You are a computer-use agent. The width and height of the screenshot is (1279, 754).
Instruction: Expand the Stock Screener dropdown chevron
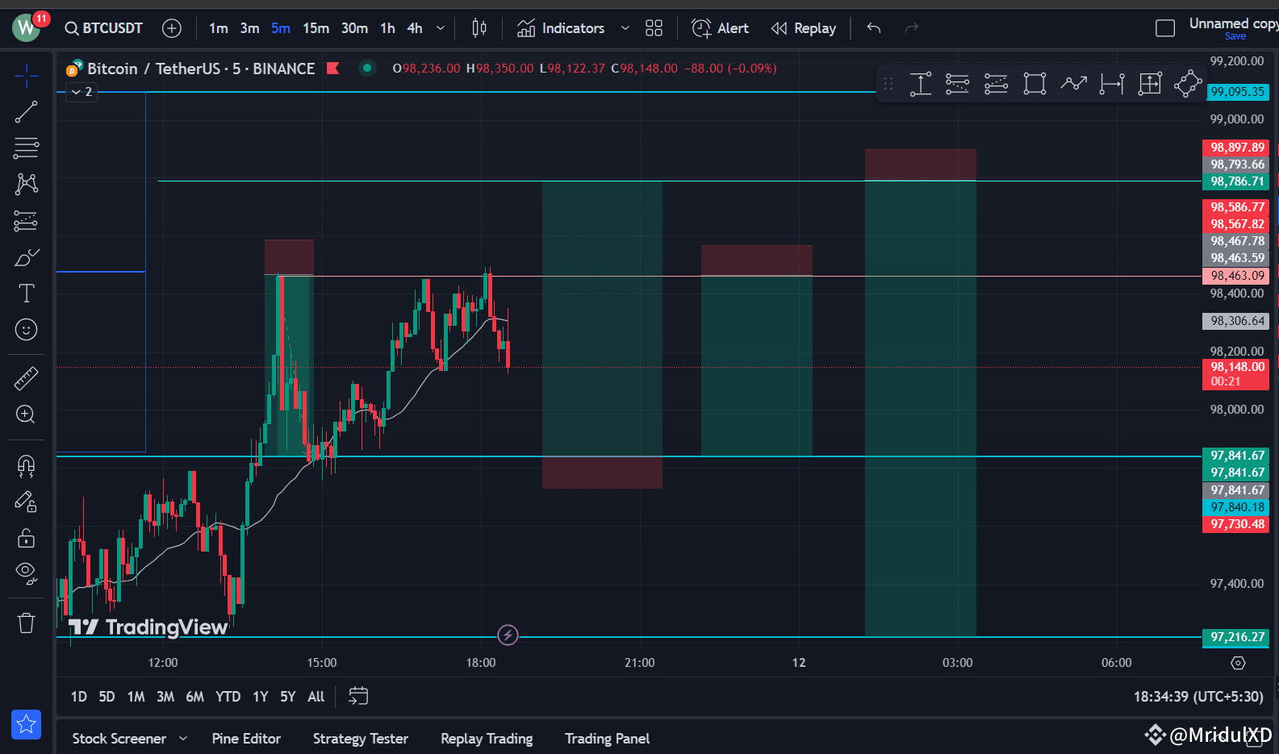tap(183, 739)
